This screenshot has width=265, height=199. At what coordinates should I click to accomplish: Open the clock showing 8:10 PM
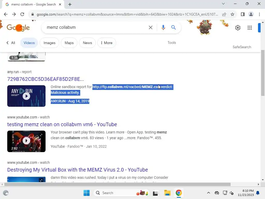pyautogui.click(x=246, y=193)
